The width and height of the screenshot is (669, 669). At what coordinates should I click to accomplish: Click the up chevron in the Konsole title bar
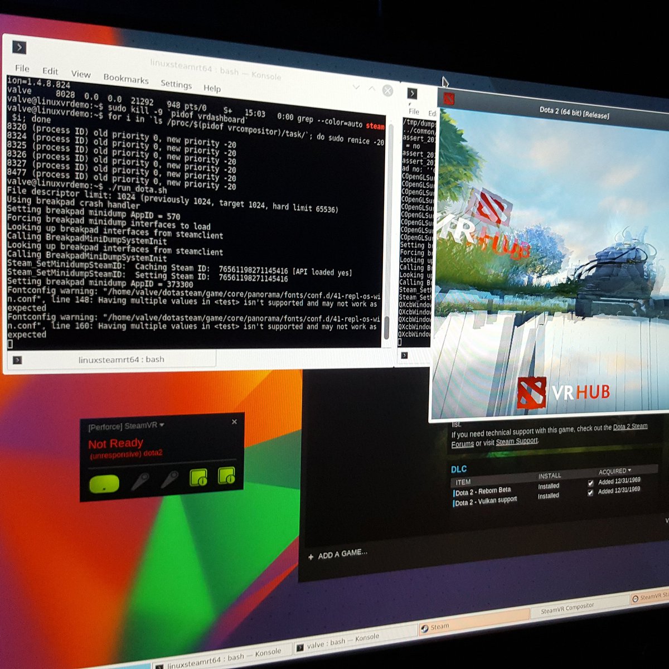pyautogui.click(x=372, y=88)
